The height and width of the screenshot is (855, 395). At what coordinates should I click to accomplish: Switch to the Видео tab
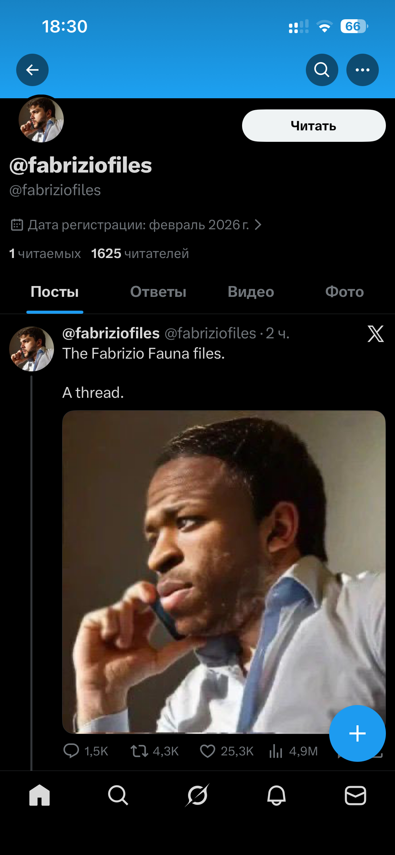click(251, 292)
